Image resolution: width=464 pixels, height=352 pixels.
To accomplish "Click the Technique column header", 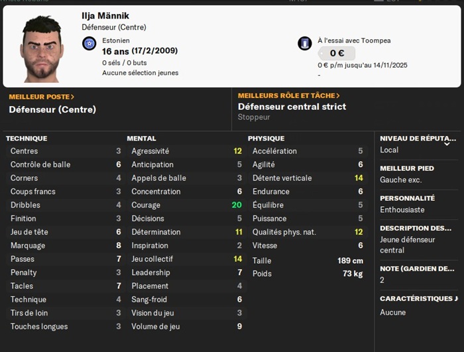I will tap(27, 139).
